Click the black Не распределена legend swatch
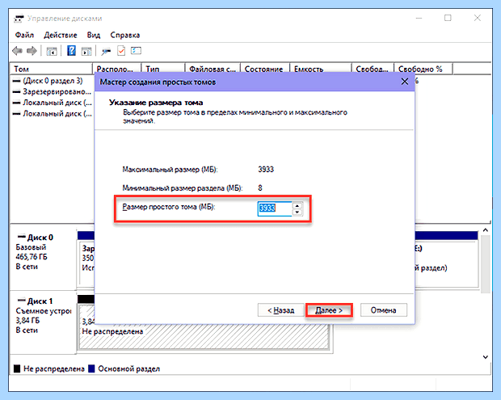Image resolution: width=501 pixels, height=400 pixels. (x=17, y=368)
